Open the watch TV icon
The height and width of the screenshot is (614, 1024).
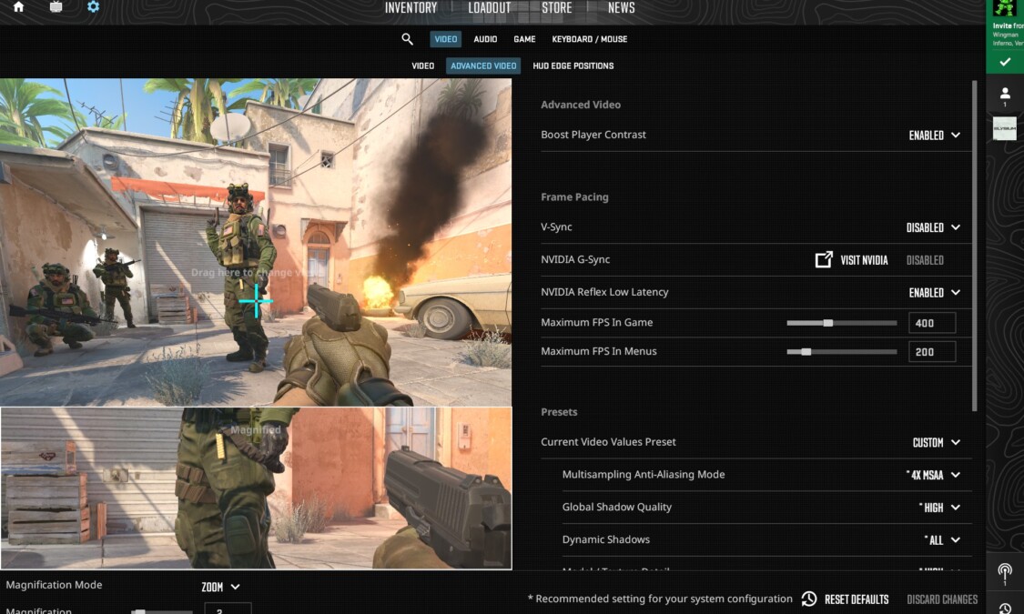(56, 7)
